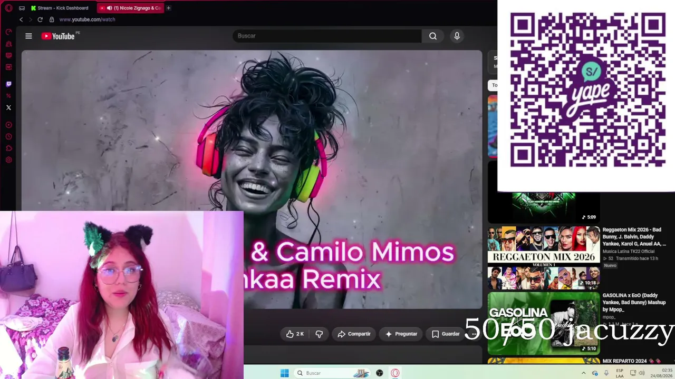This screenshot has width=675, height=379.
Task: Focus the address bar showing www.youtube.com/watch
Action: (87, 19)
